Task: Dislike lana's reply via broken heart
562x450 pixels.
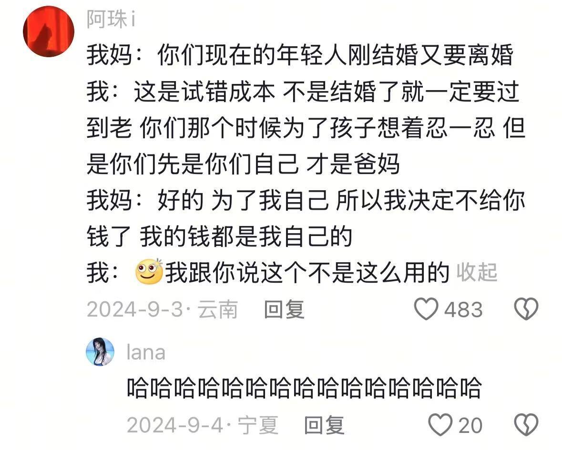Action: point(526,425)
